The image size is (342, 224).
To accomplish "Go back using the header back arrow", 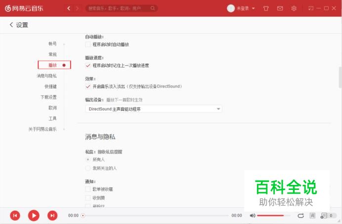I will tap(69, 8).
